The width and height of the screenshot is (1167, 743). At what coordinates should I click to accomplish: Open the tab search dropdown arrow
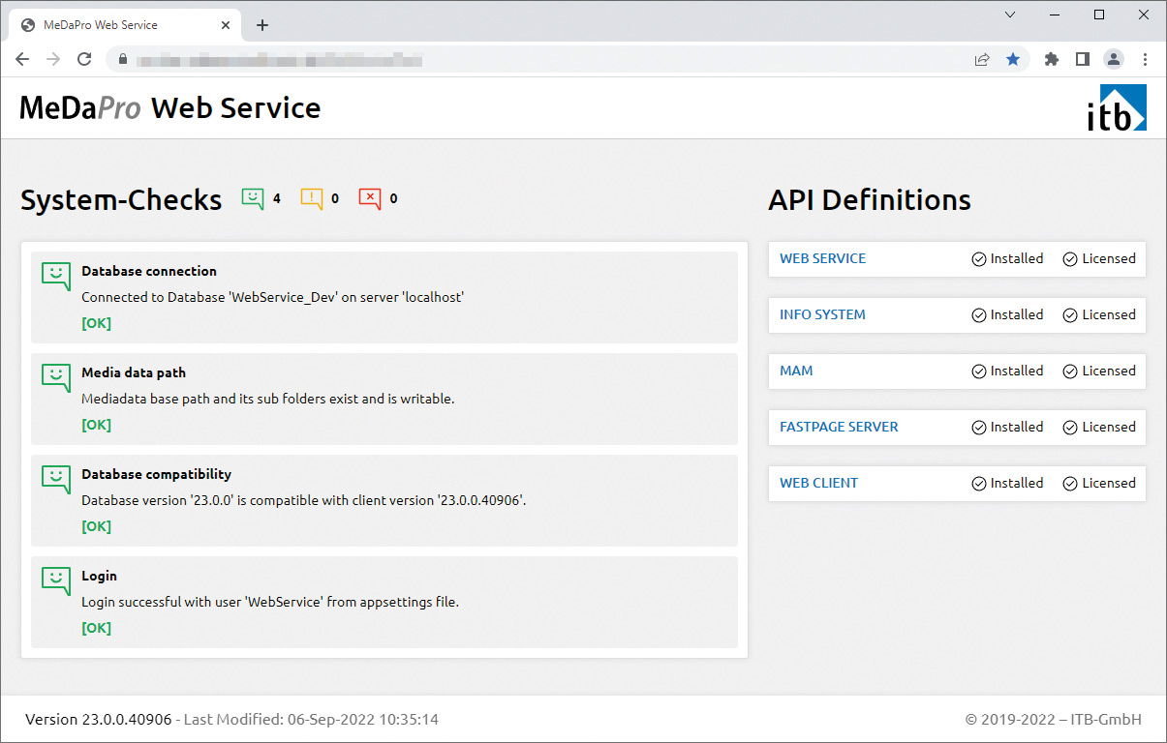1010,15
